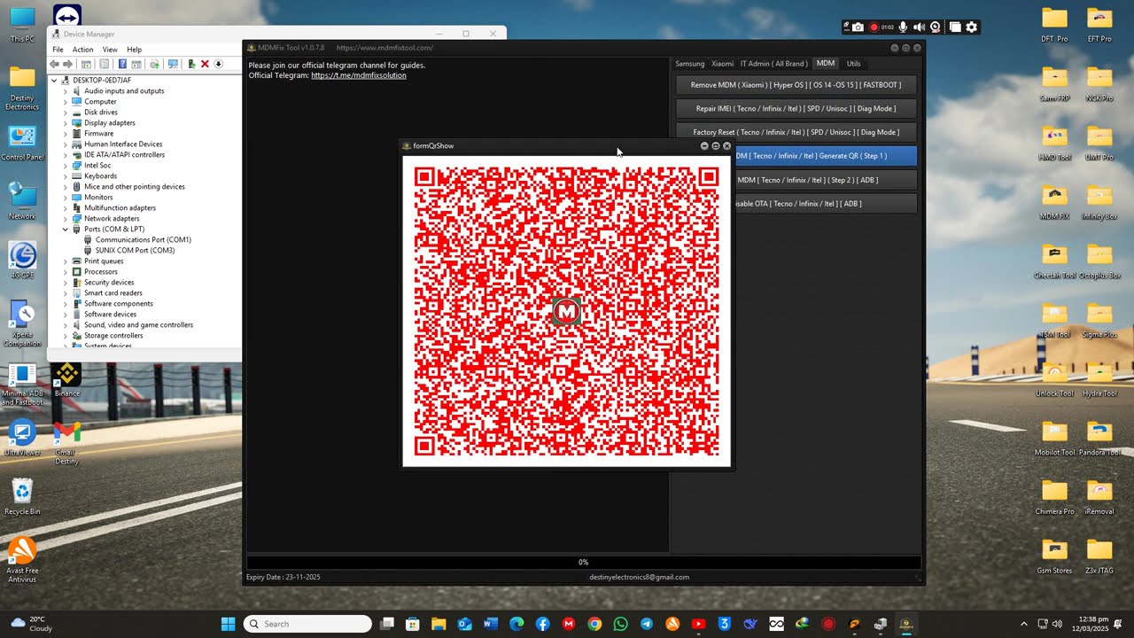This screenshot has height=638, width=1134.
Task: Select the Mice and other pointing devices row
Action: coord(135,187)
